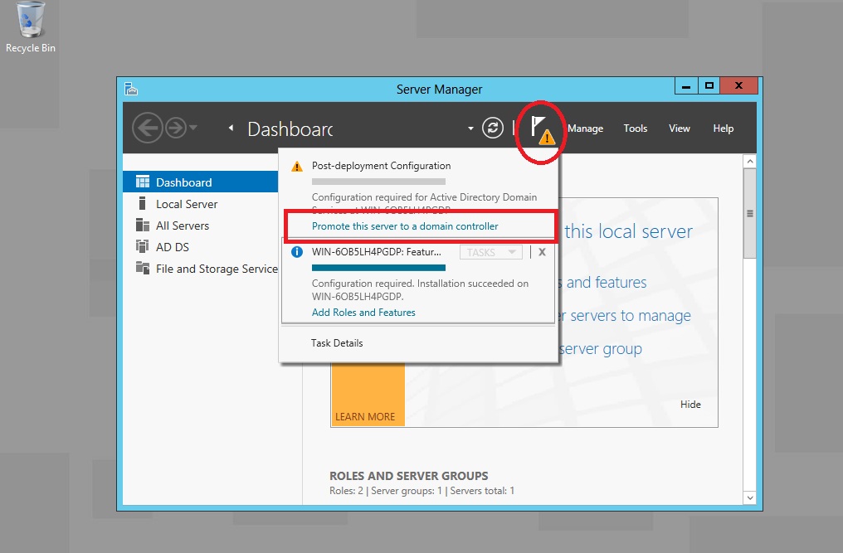
Task: Click the LEARN MORE tile
Action: click(368, 395)
